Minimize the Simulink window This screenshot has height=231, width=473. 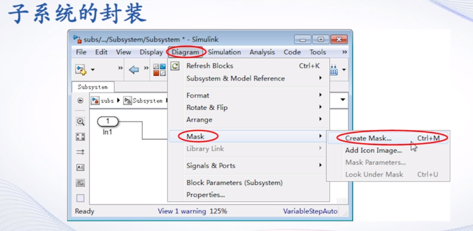302,39
